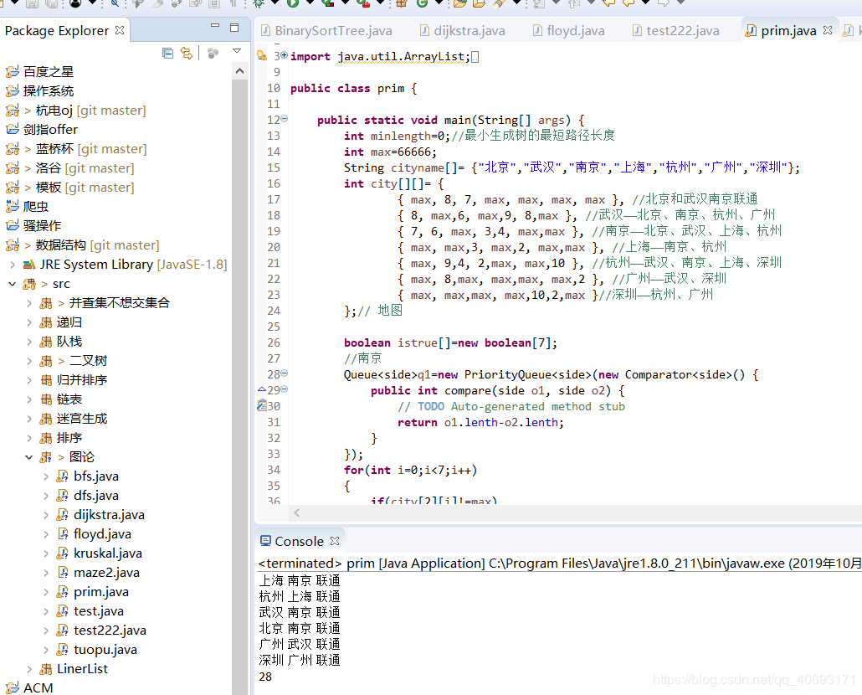
Task: Open dfs.java in the tree
Action: 96,496
